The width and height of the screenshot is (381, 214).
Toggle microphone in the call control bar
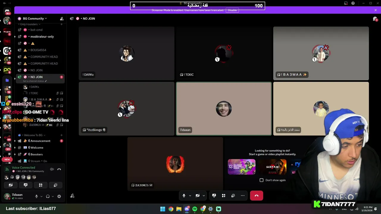[x=184, y=196]
